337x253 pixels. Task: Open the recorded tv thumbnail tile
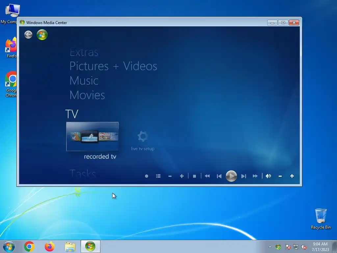92,137
